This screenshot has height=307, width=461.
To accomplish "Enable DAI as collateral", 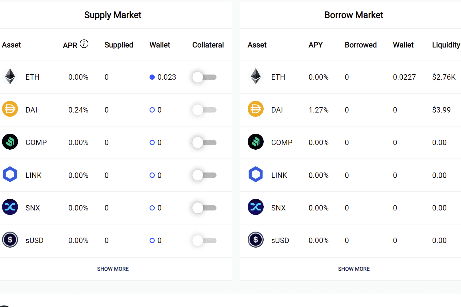I will pos(204,110).
